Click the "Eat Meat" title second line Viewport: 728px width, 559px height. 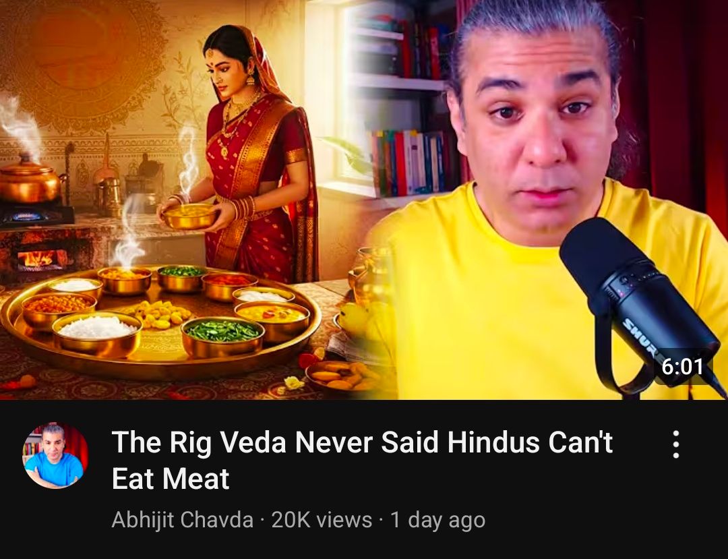[171, 478]
